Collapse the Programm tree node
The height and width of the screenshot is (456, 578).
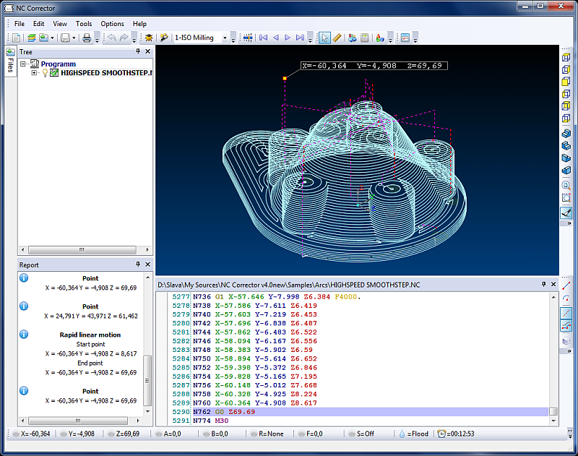(x=24, y=64)
